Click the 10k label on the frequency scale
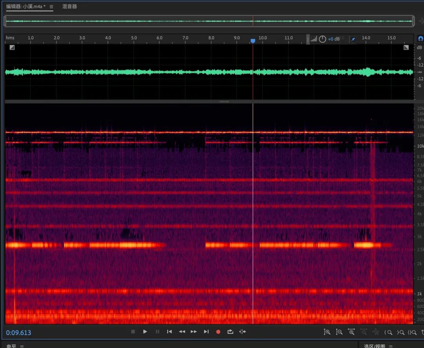Viewport: 424px width, 348px height. click(x=420, y=146)
